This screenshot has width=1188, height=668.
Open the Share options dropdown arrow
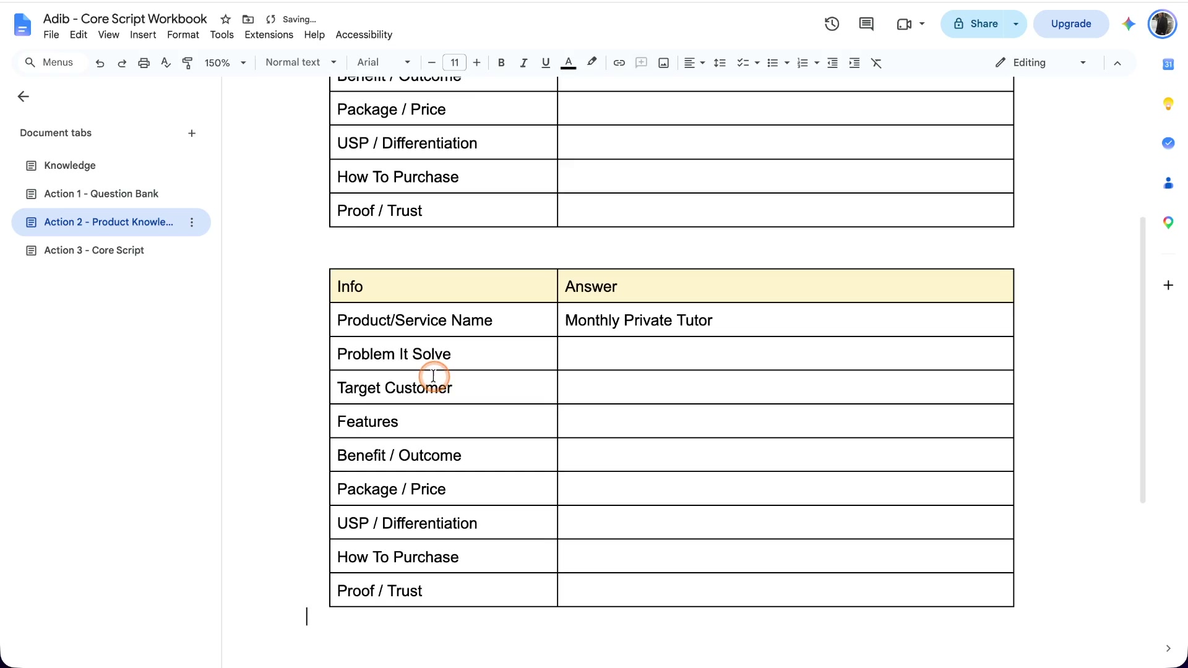coord(1016,24)
